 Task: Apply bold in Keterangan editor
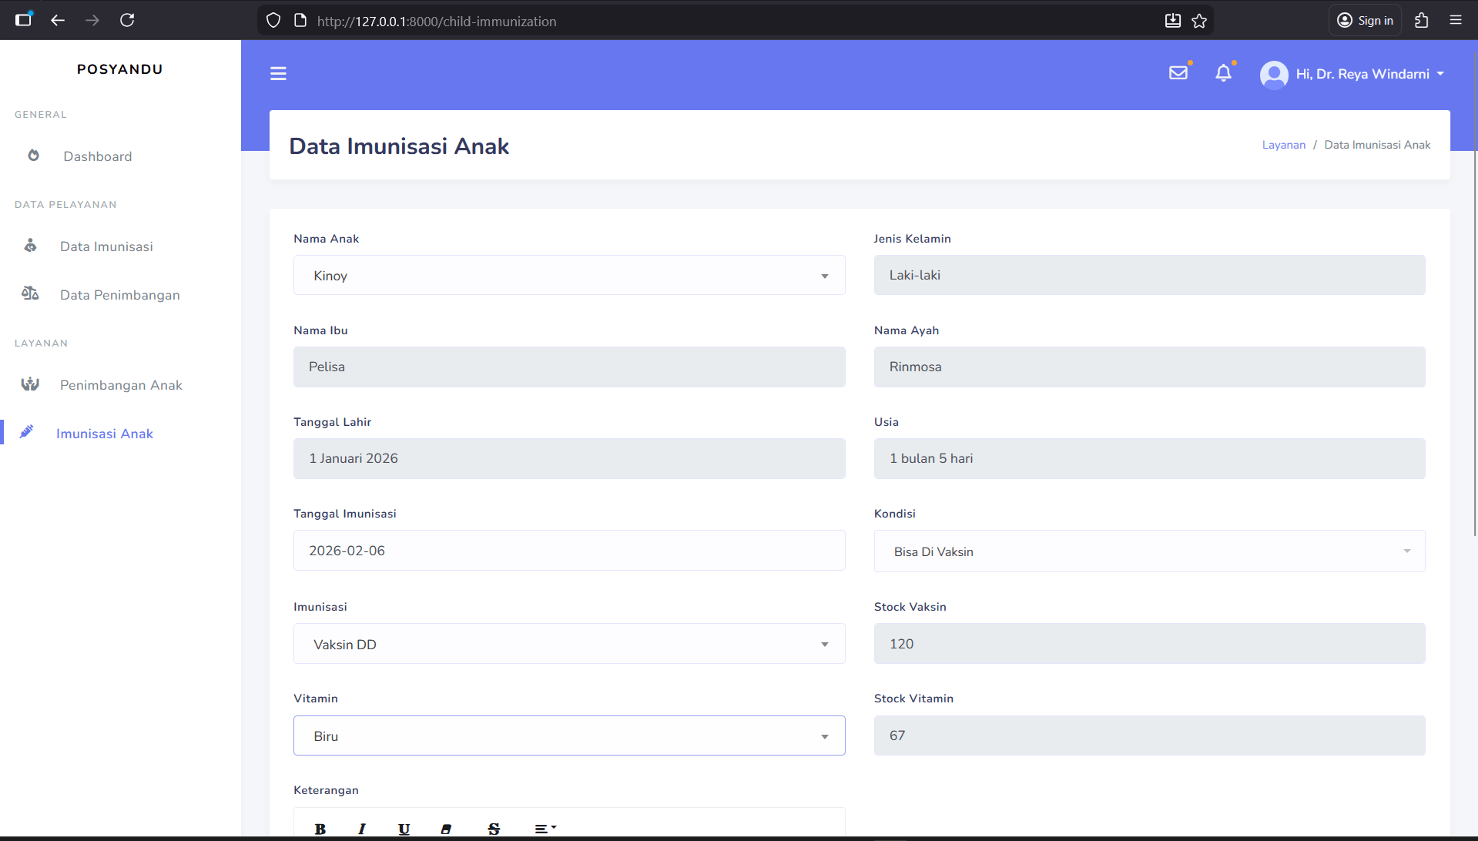(320, 829)
